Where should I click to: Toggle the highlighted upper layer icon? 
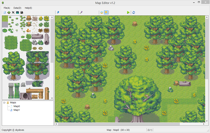click(106, 13)
